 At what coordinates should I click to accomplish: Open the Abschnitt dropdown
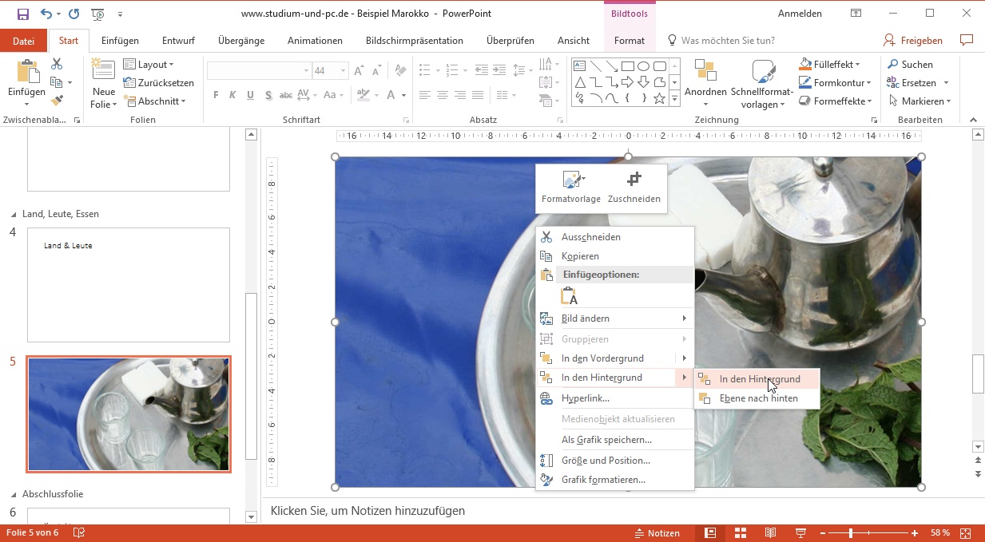point(155,101)
